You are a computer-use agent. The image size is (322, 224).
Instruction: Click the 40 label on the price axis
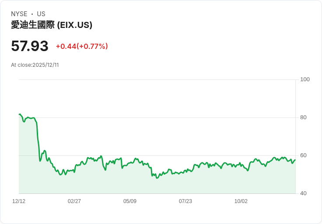coord(303,193)
